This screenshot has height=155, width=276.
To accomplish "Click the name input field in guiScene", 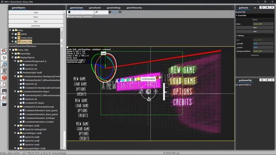I will click(263, 24).
